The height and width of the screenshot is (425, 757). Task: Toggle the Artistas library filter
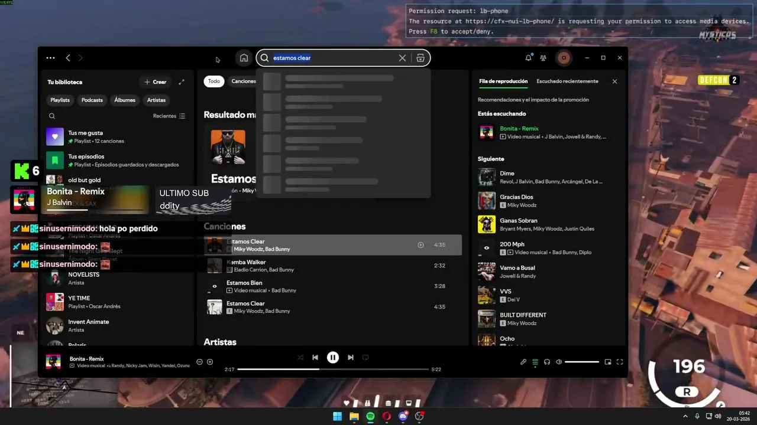pyautogui.click(x=156, y=100)
